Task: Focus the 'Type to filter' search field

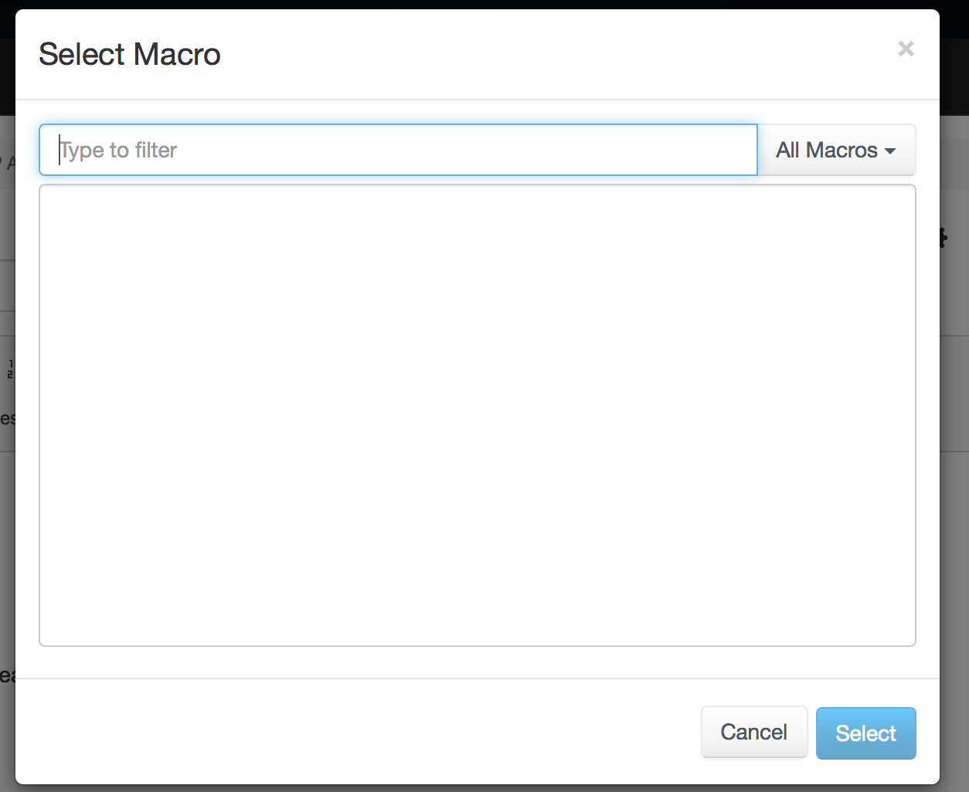Action: click(398, 150)
